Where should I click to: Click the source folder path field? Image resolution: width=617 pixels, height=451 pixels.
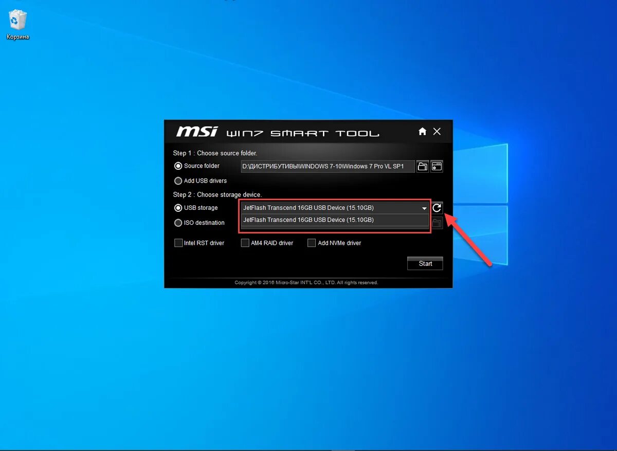pos(328,166)
